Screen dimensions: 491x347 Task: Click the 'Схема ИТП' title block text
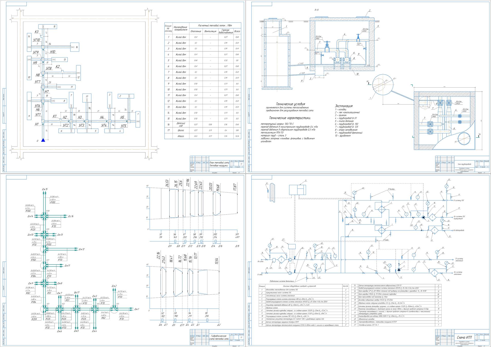point(464,337)
